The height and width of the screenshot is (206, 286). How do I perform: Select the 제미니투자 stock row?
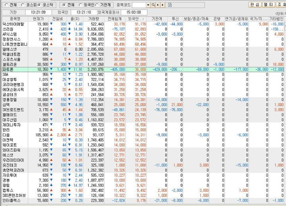pos(143,125)
